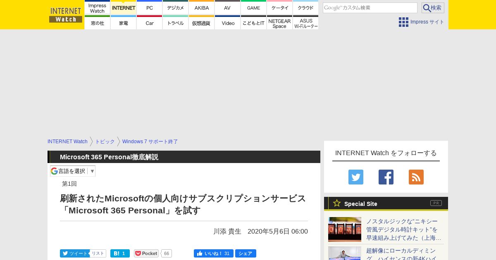
Task: Focus the Google custom search field
Action: (x=370, y=8)
